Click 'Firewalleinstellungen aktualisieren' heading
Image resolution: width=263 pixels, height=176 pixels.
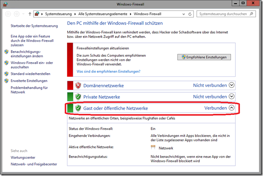tap(103, 48)
